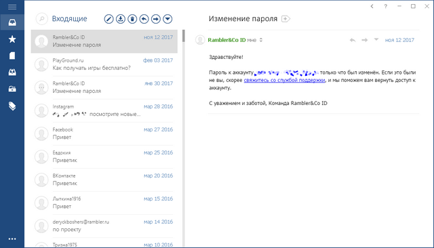Open the Inbox folder icon in the sidebar
This screenshot has width=434, height=248.
(x=12, y=22)
